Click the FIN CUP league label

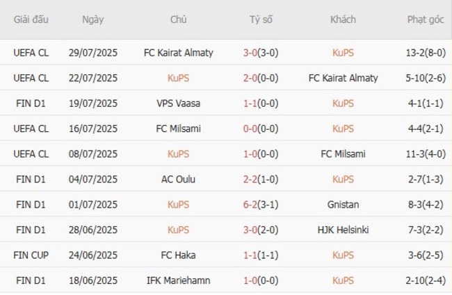(31, 255)
